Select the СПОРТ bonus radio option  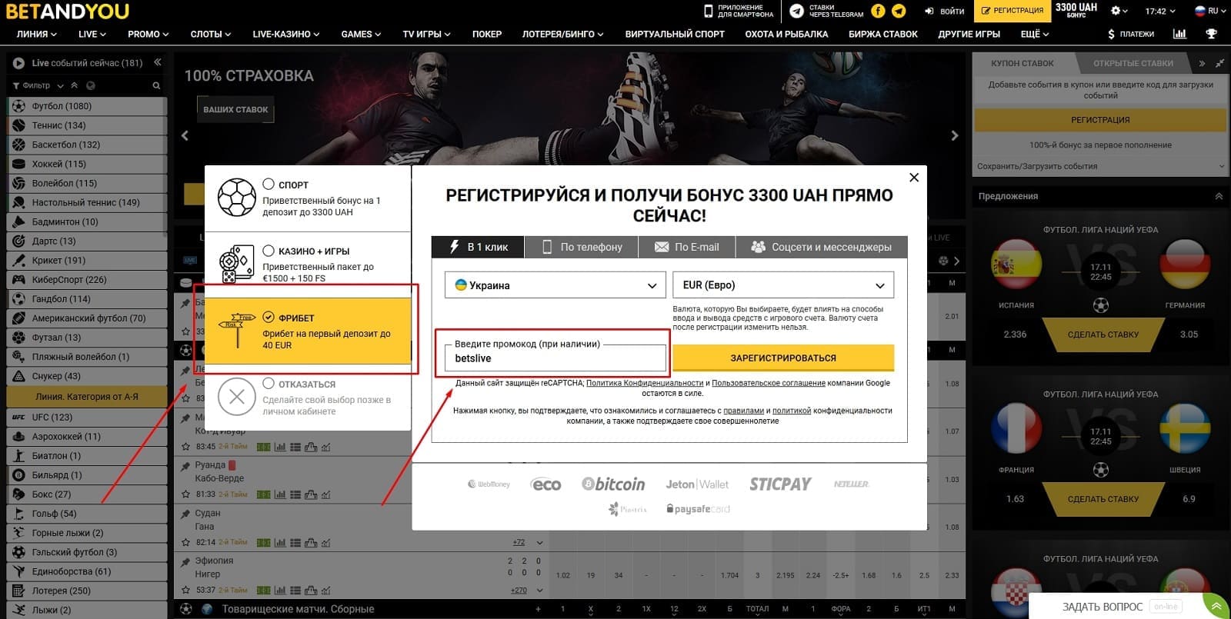pos(269,184)
